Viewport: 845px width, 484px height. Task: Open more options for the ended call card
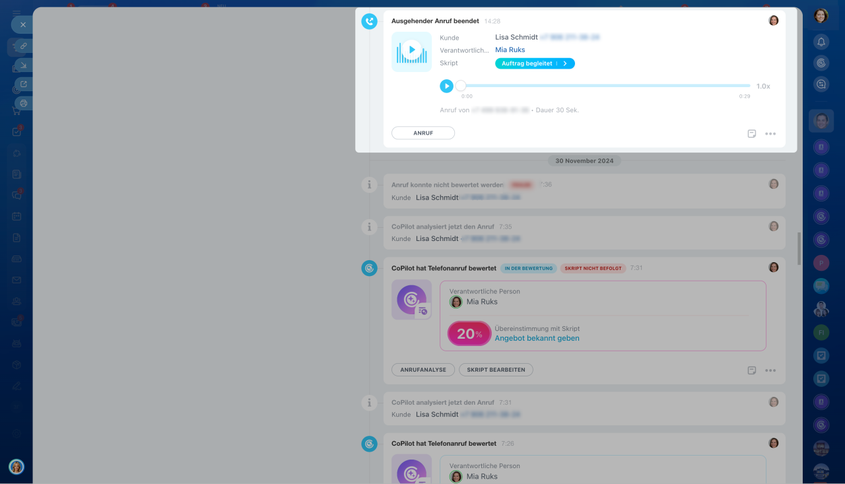[x=770, y=133]
